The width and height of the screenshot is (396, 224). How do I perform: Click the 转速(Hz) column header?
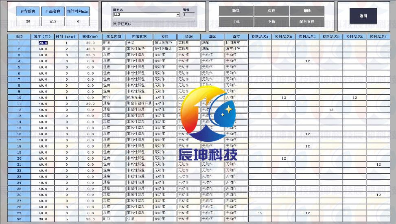90,37
